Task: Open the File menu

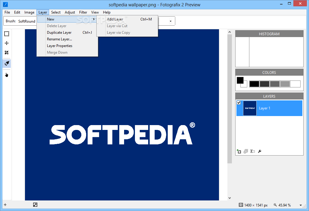Action: coord(7,12)
